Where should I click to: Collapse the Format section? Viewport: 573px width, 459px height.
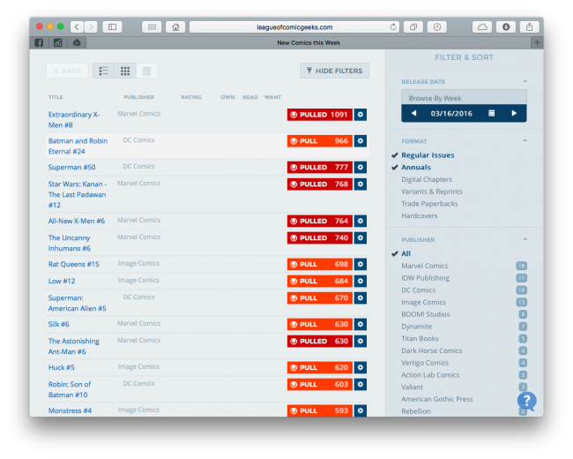point(525,140)
